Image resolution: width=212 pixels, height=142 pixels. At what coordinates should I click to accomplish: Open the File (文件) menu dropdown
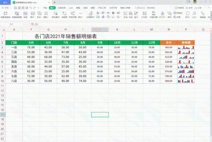(6, 8)
